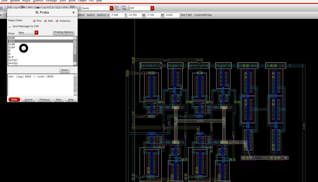
Task: Open the Calibre menu
Action: (82, 1)
